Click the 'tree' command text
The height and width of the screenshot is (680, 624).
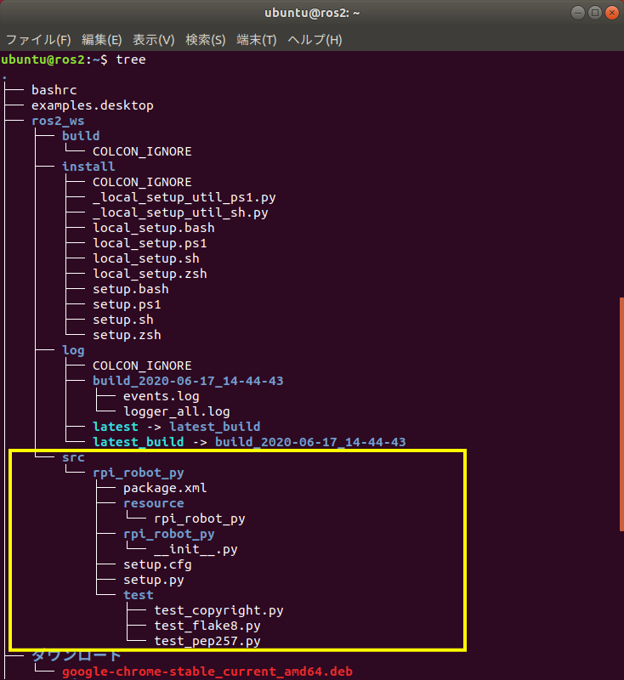131,59
